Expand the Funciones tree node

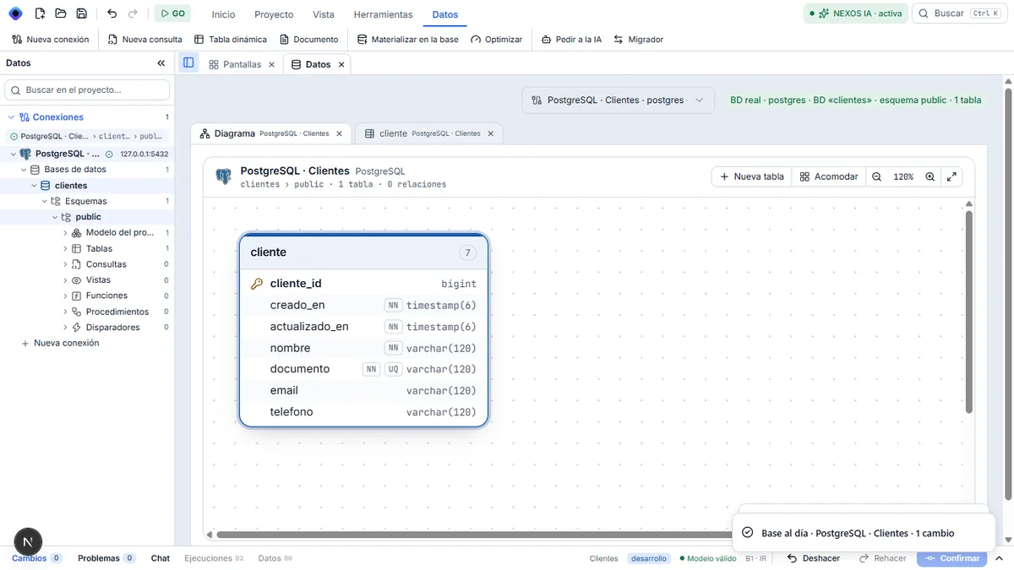pyautogui.click(x=65, y=296)
